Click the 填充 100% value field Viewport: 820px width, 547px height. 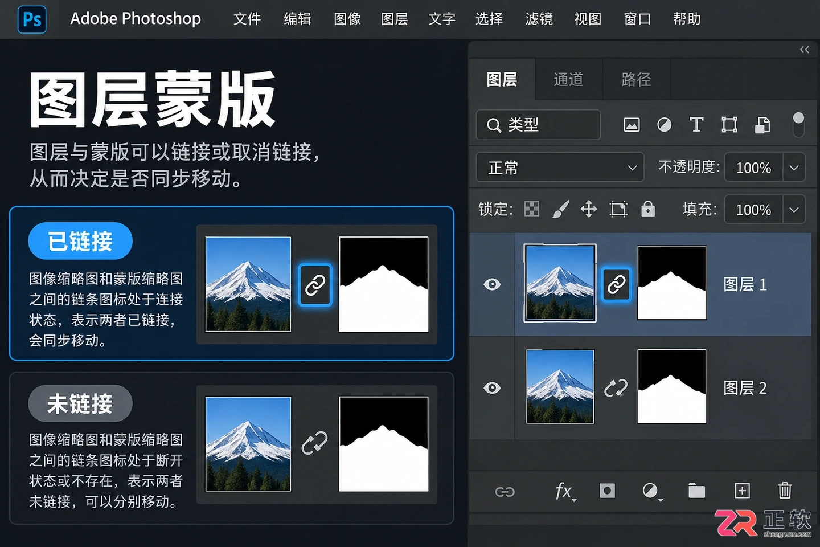[753, 210]
